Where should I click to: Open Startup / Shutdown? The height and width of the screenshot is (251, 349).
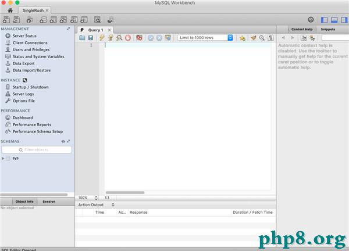tap(30, 87)
